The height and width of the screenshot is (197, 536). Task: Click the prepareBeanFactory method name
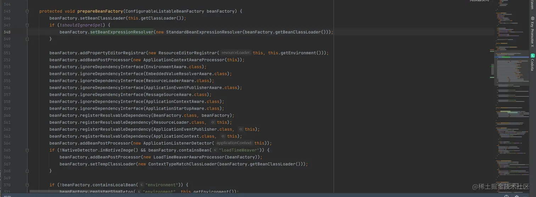click(100, 11)
